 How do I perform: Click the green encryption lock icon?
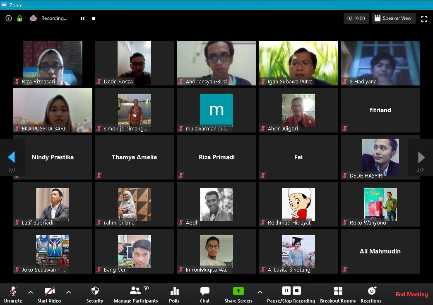point(19,18)
